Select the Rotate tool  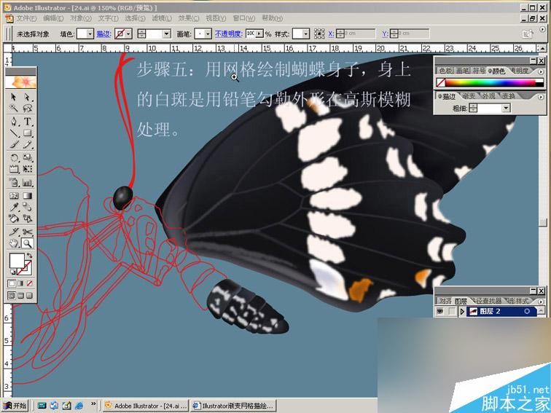pyautogui.click(x=14, y=157)
